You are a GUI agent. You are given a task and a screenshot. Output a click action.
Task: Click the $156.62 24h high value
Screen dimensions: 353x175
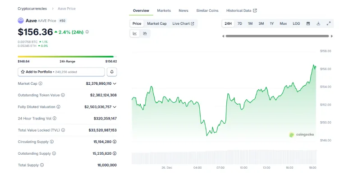pos(111,61)
